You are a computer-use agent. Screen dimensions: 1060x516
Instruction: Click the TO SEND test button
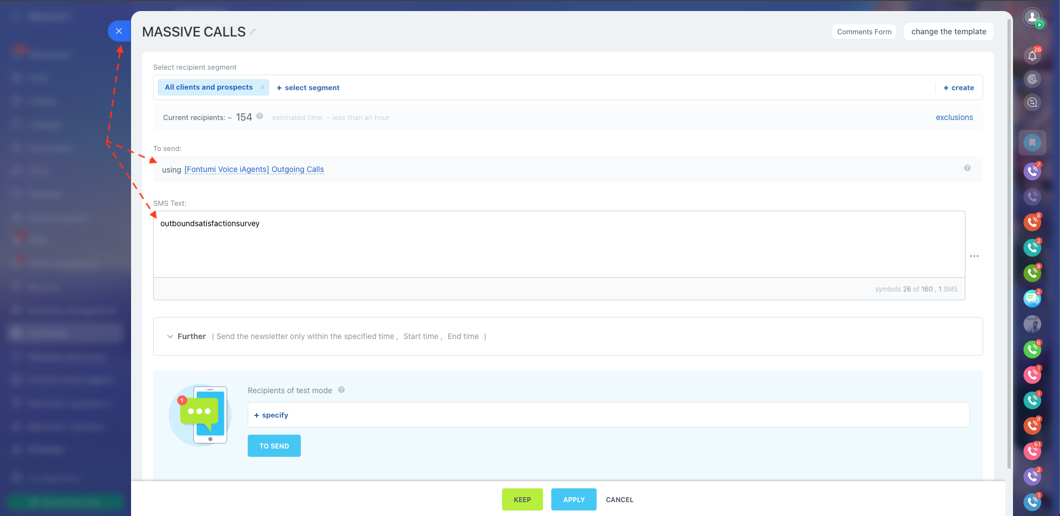pyautogui.click(x=274, y=446)
